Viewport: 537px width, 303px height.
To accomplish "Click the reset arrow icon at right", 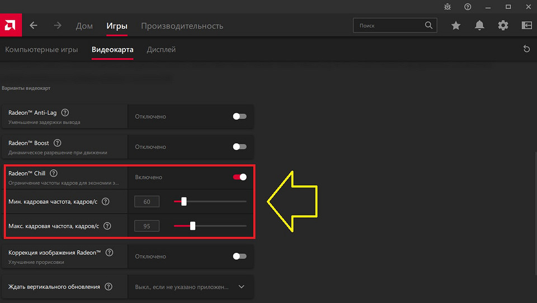I will coord(526,49).
